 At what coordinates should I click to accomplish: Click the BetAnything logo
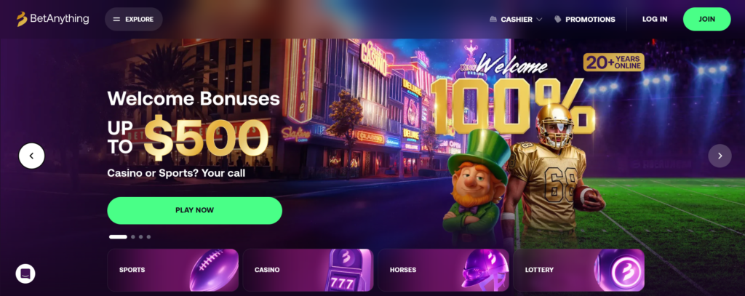(x=52, y=19)
